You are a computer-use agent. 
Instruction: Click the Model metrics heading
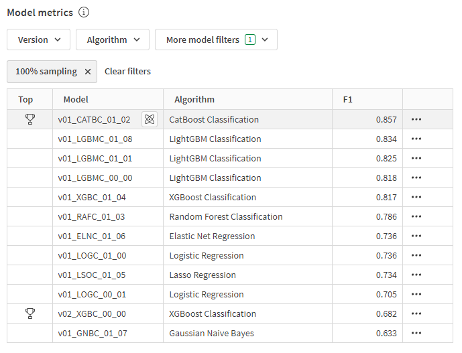(x=40, y=13)
